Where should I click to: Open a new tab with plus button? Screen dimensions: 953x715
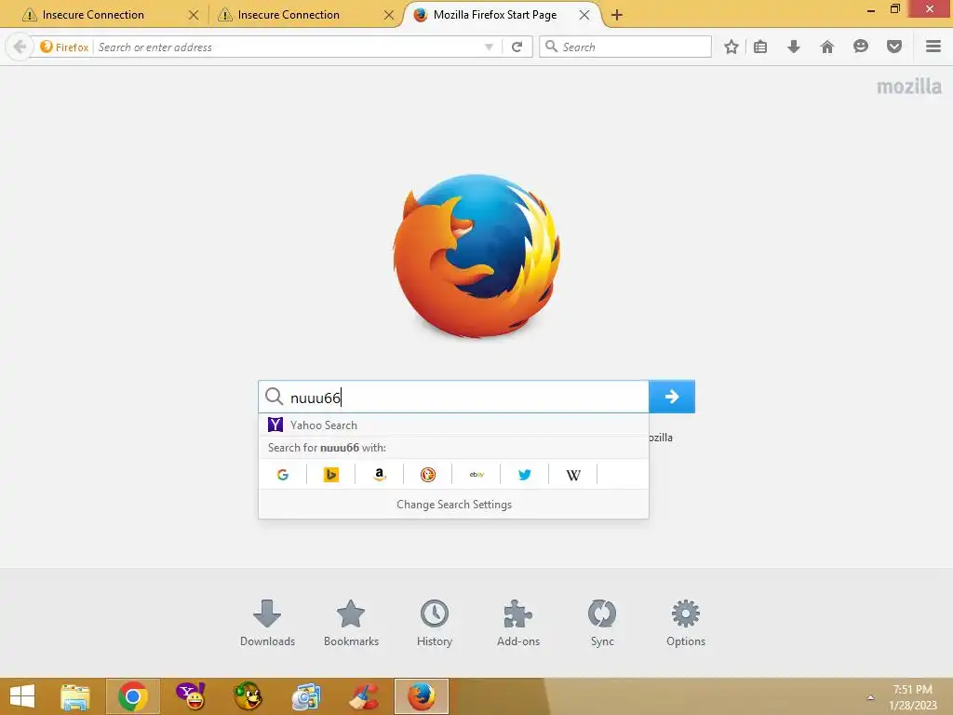(x=616, y=15)
